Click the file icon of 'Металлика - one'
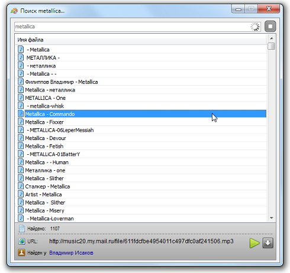 pyautogui.click(x=21, y=170)
